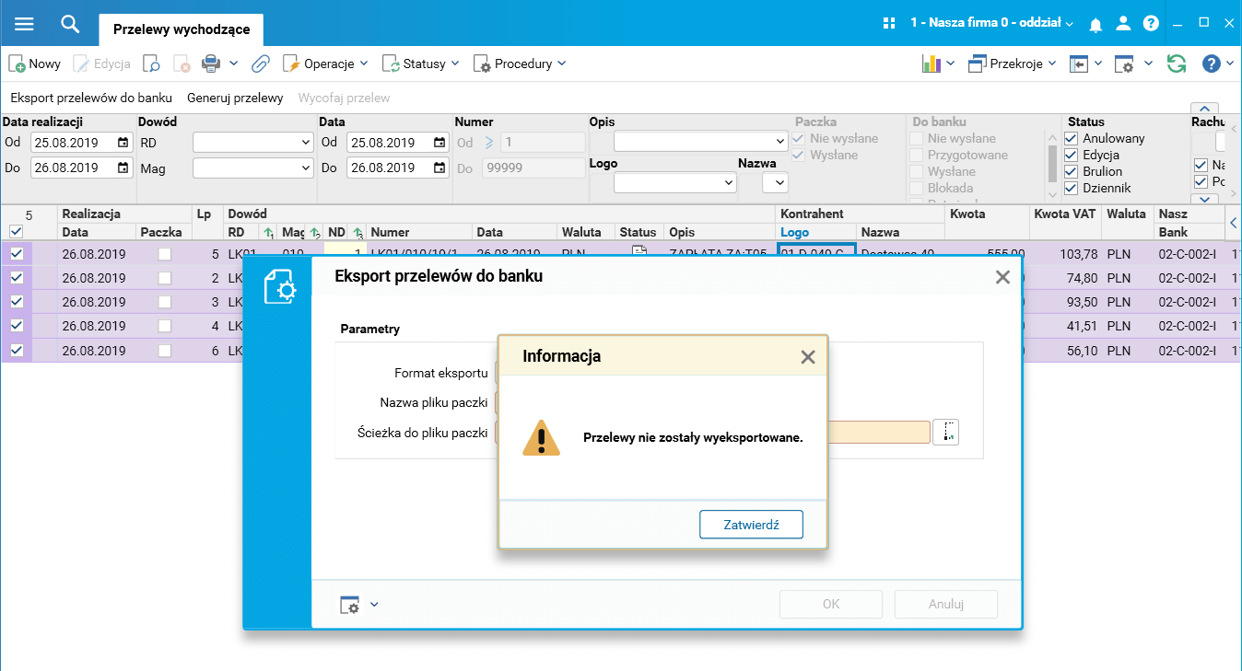Refresh the list with green arrows icon

click(x=1177, y=64)
